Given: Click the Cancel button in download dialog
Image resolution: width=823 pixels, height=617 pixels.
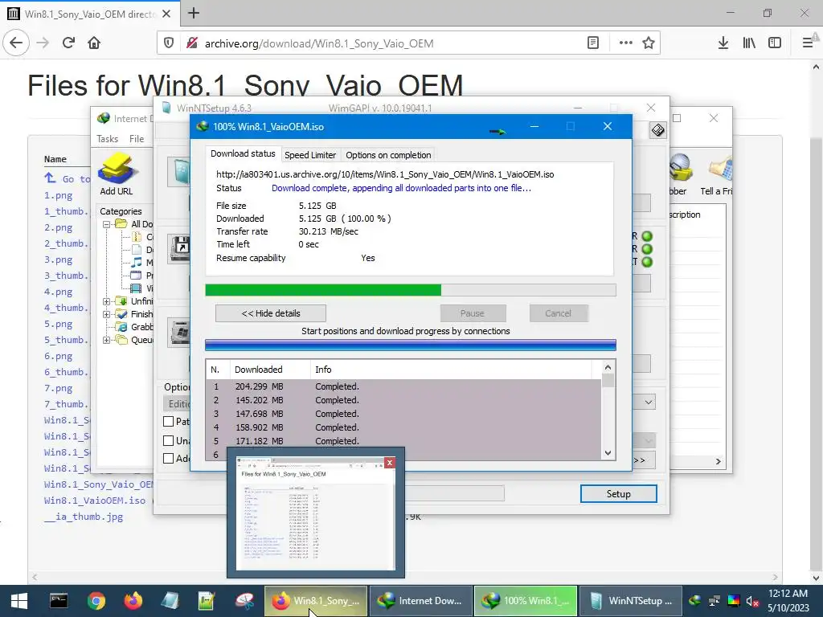Looking at the screenshot, I should [x=558, y=313].
